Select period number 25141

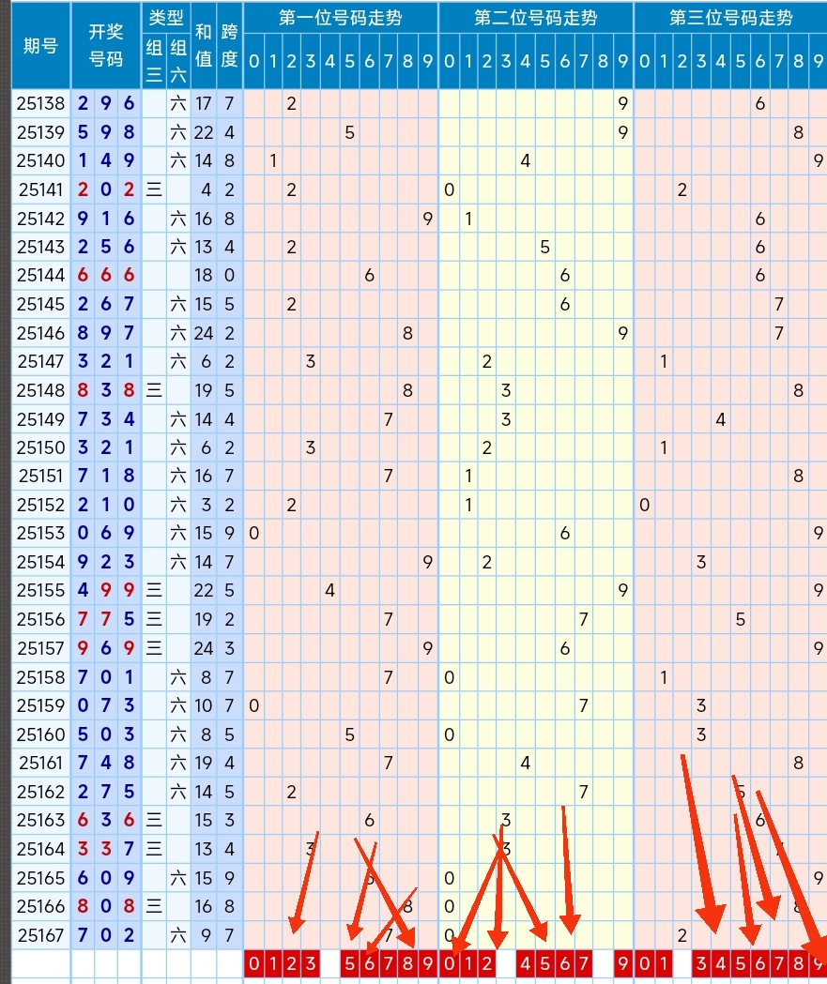40,189
